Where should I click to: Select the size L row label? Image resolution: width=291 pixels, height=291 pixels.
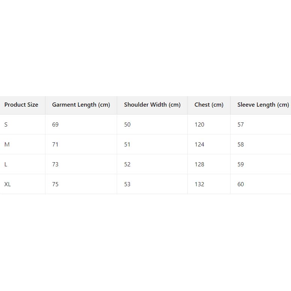pos(6,164)
